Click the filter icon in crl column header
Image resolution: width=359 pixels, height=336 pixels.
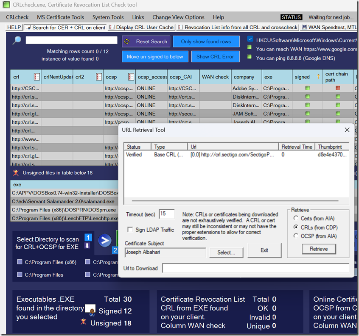tap(36, 77)
